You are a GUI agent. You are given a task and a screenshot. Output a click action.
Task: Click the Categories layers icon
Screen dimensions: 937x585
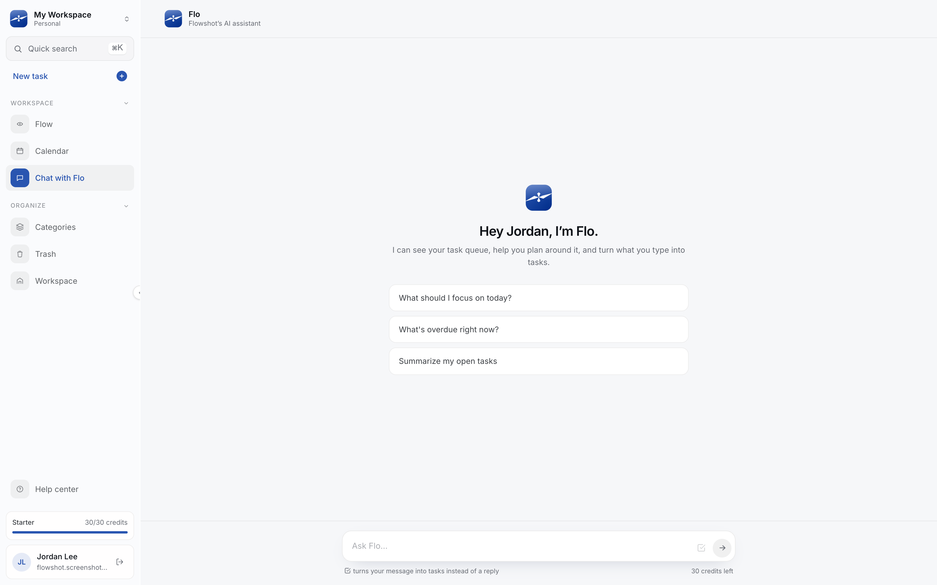coord(20,227)
